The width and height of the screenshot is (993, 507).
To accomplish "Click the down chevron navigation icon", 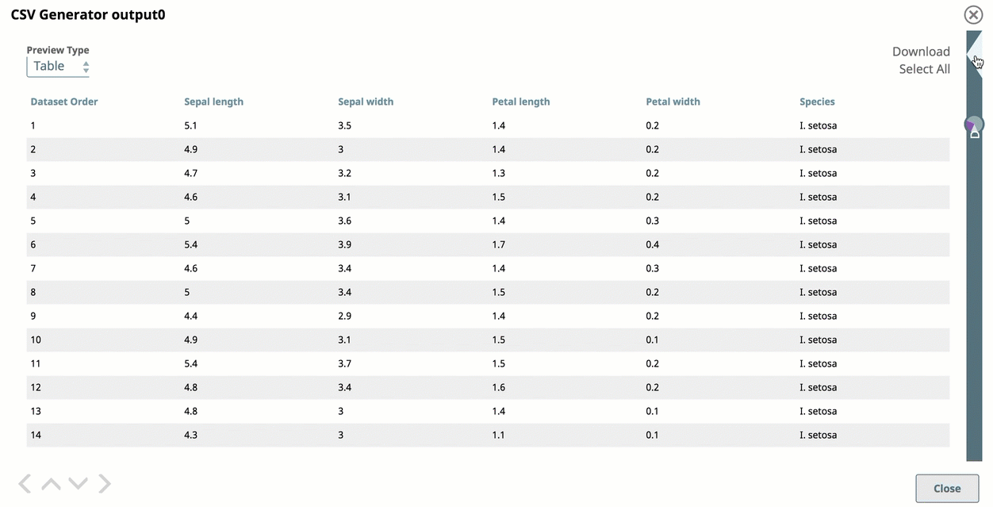I will 78,483.
